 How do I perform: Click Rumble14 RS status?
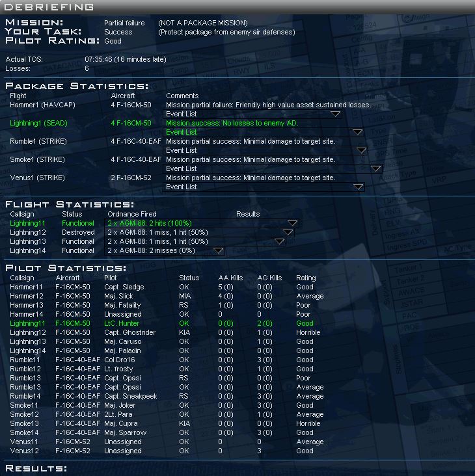[x=183, y=397]
